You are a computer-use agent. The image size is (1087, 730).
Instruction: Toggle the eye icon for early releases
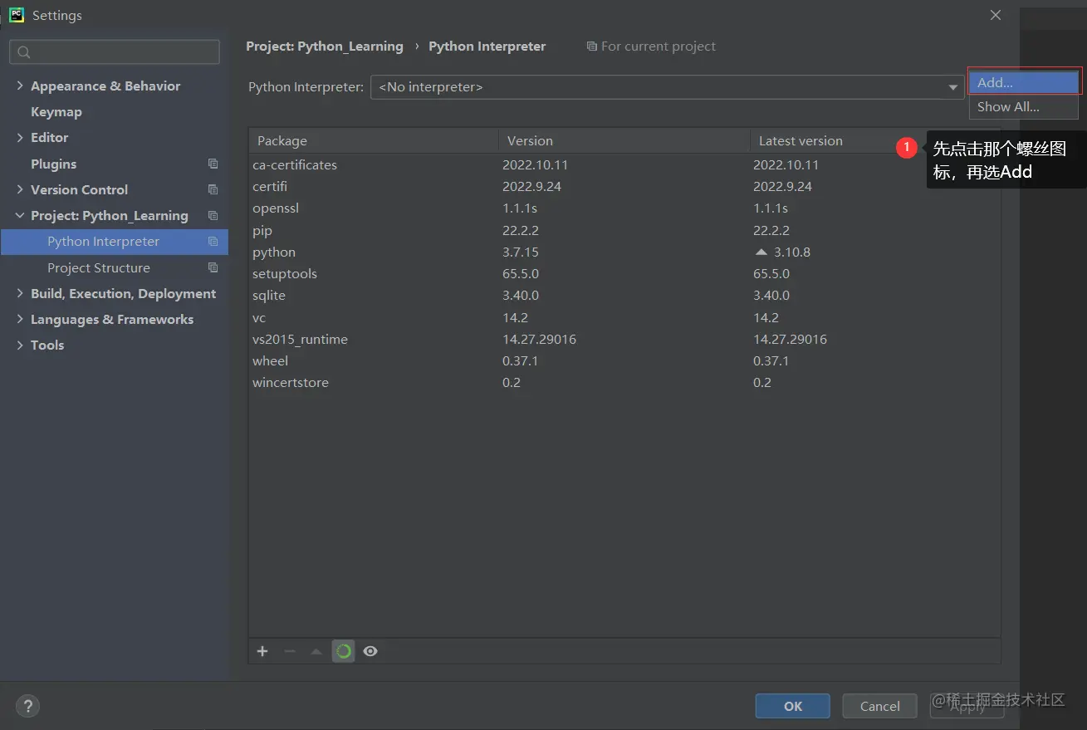370,651
